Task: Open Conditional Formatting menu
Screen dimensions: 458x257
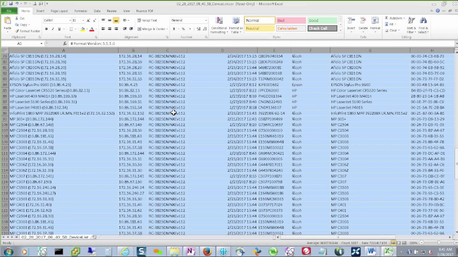Action: coord(219,25)
